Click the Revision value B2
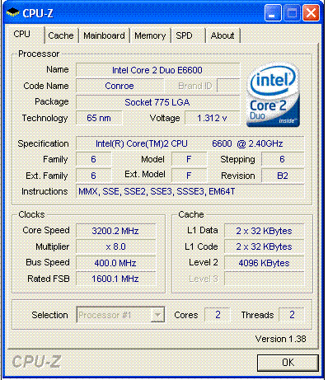 (283, 176)
